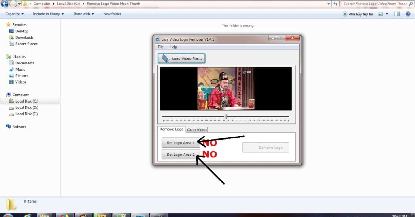The image size is (415, 217).
Task: Click the video position slider handle
Action: click(226, 116)
